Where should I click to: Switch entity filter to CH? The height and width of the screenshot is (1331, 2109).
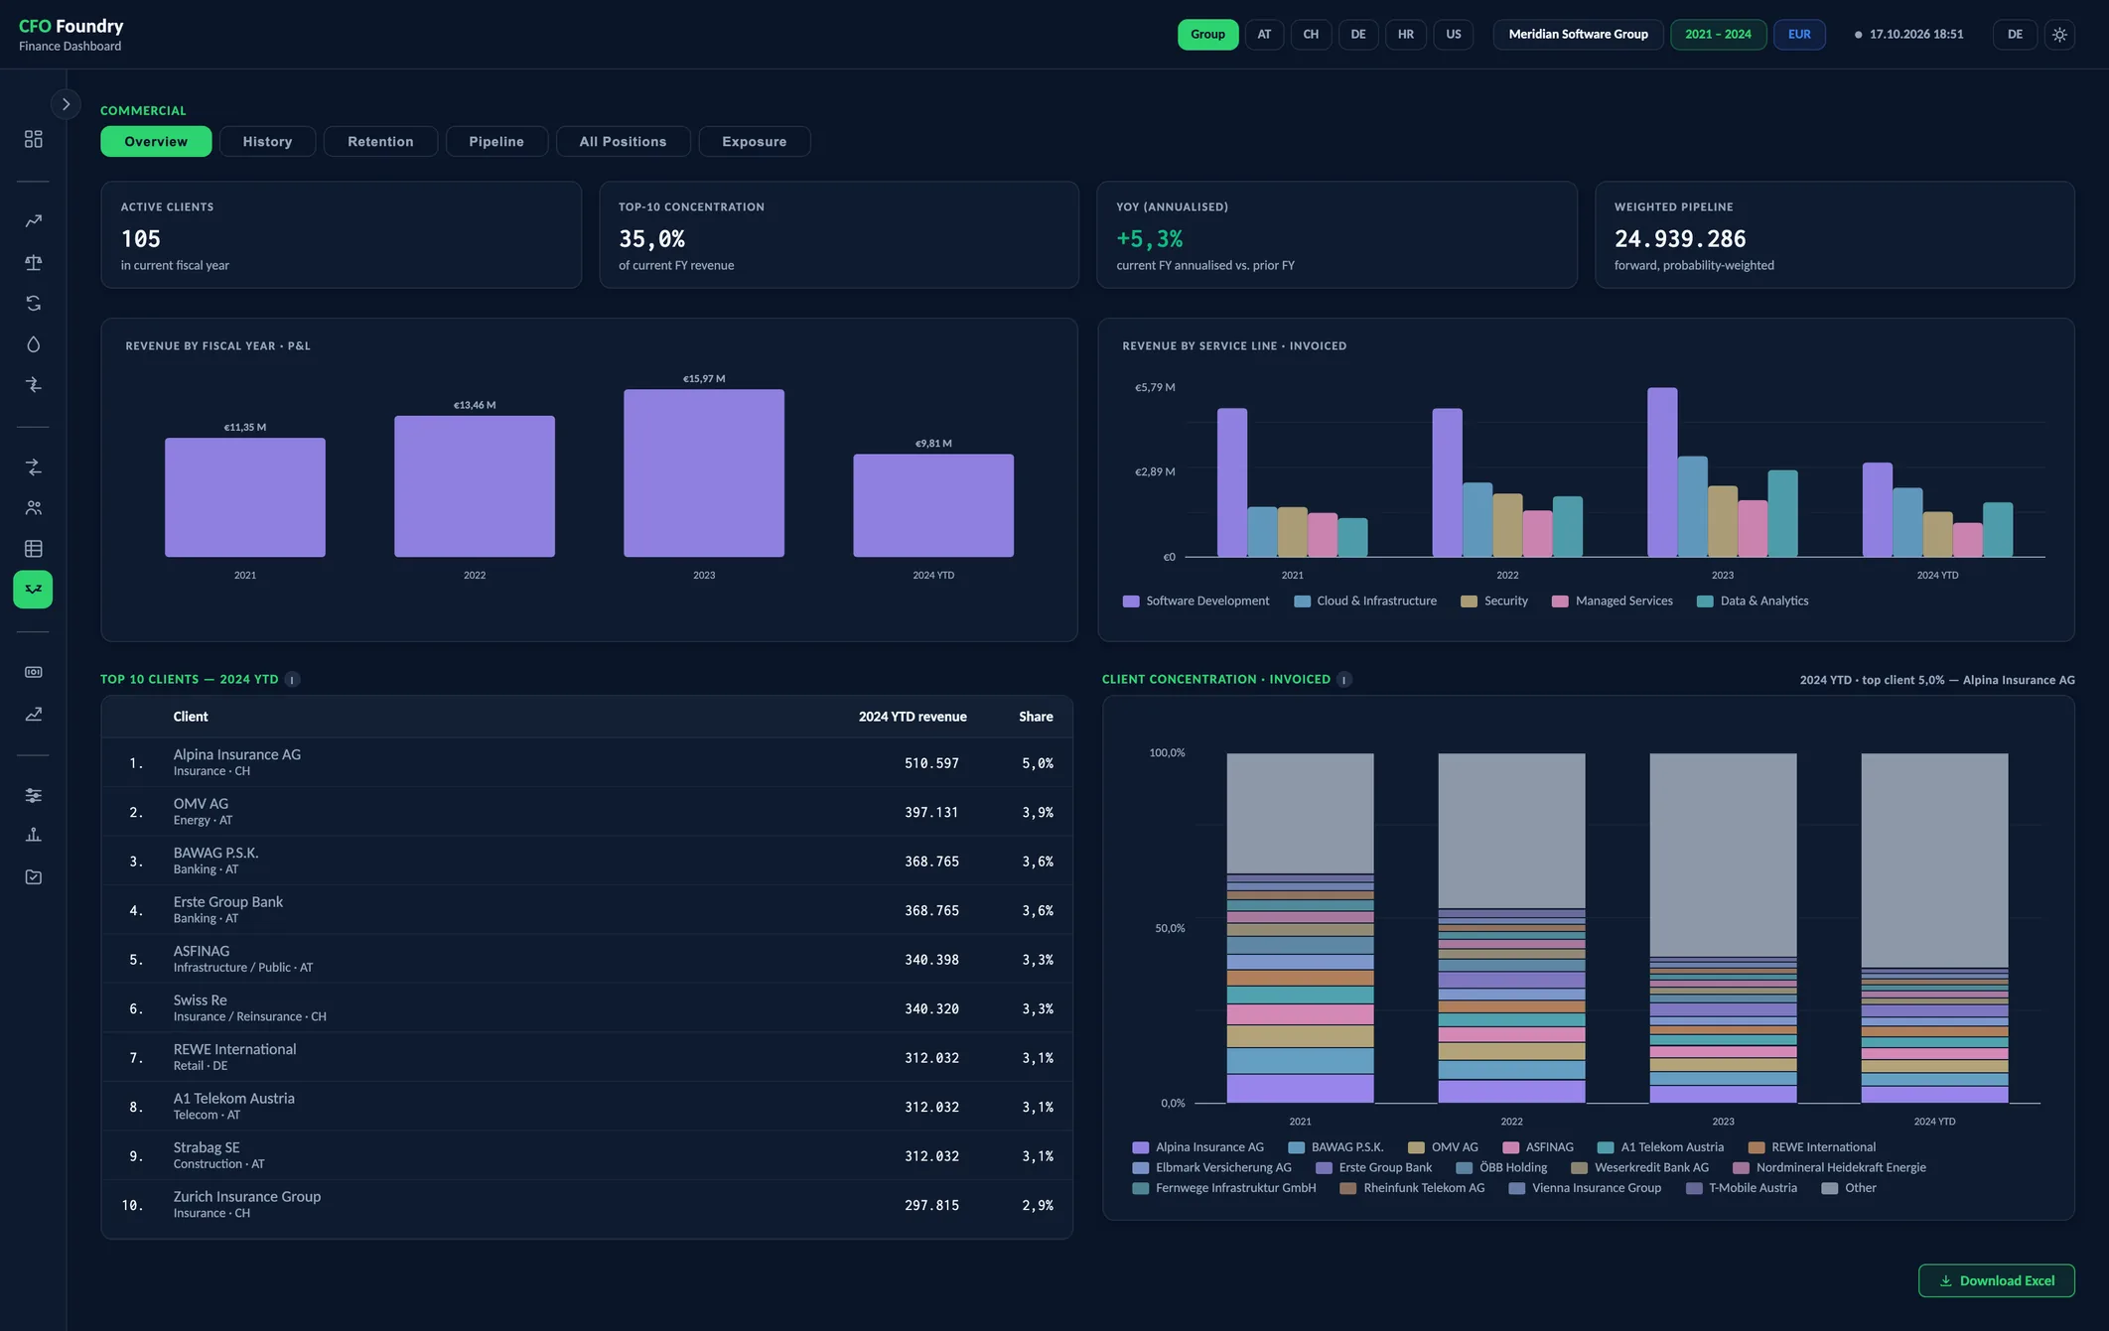[1311, 34]
